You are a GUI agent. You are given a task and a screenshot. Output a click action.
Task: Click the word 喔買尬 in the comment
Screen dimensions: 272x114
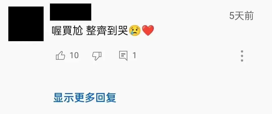(x=67, y=31)
